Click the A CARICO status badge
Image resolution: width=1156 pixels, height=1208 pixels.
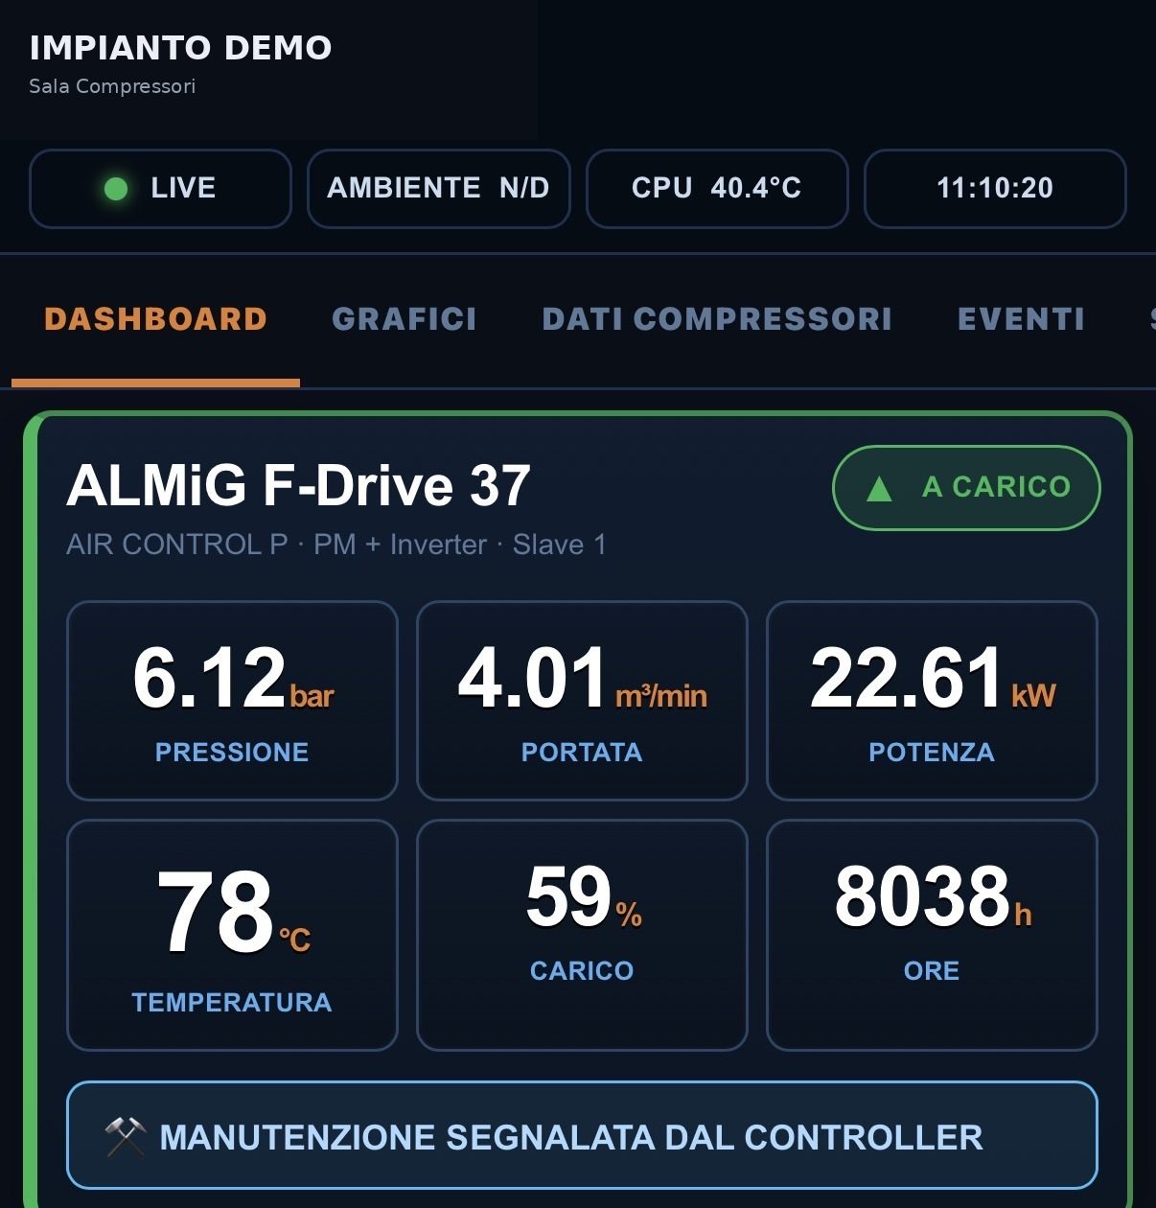pos(966,488)
